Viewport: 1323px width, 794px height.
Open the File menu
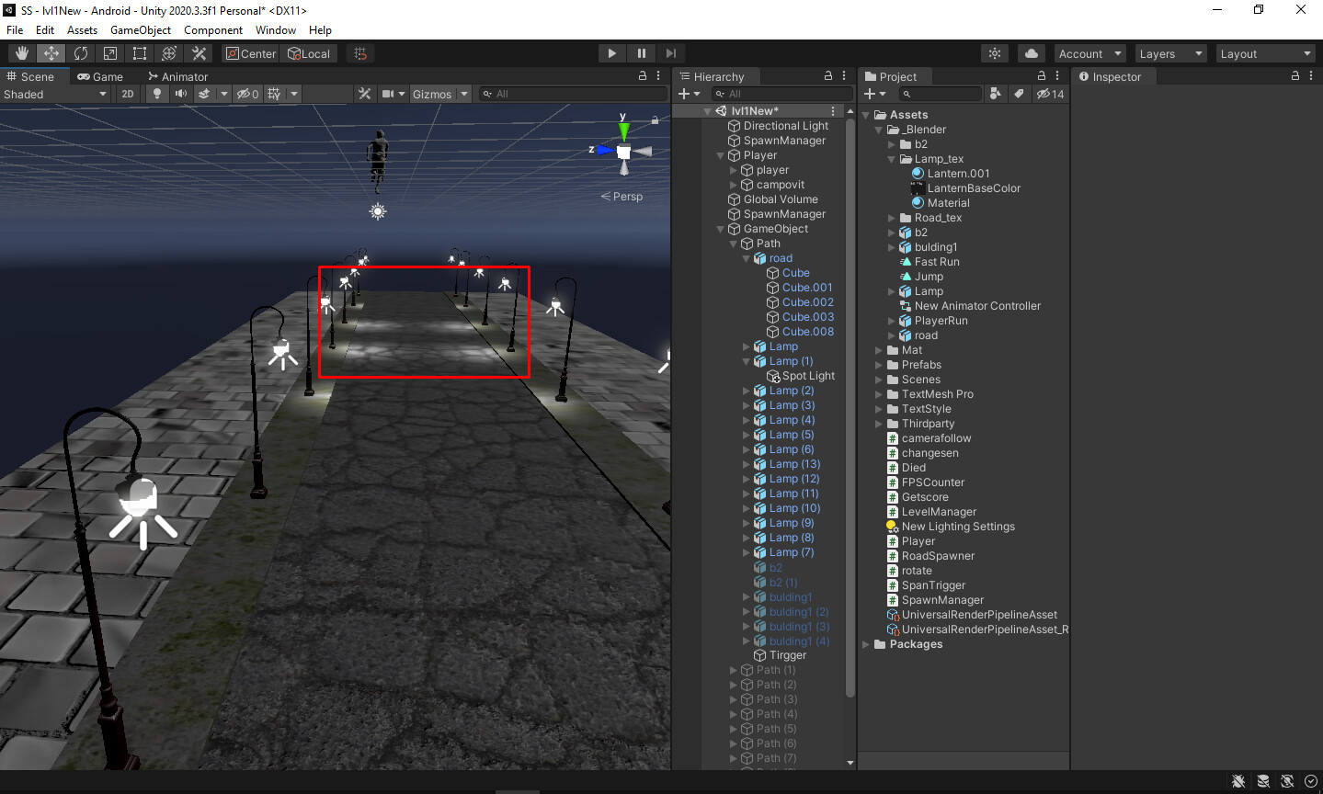click(15, 30)
